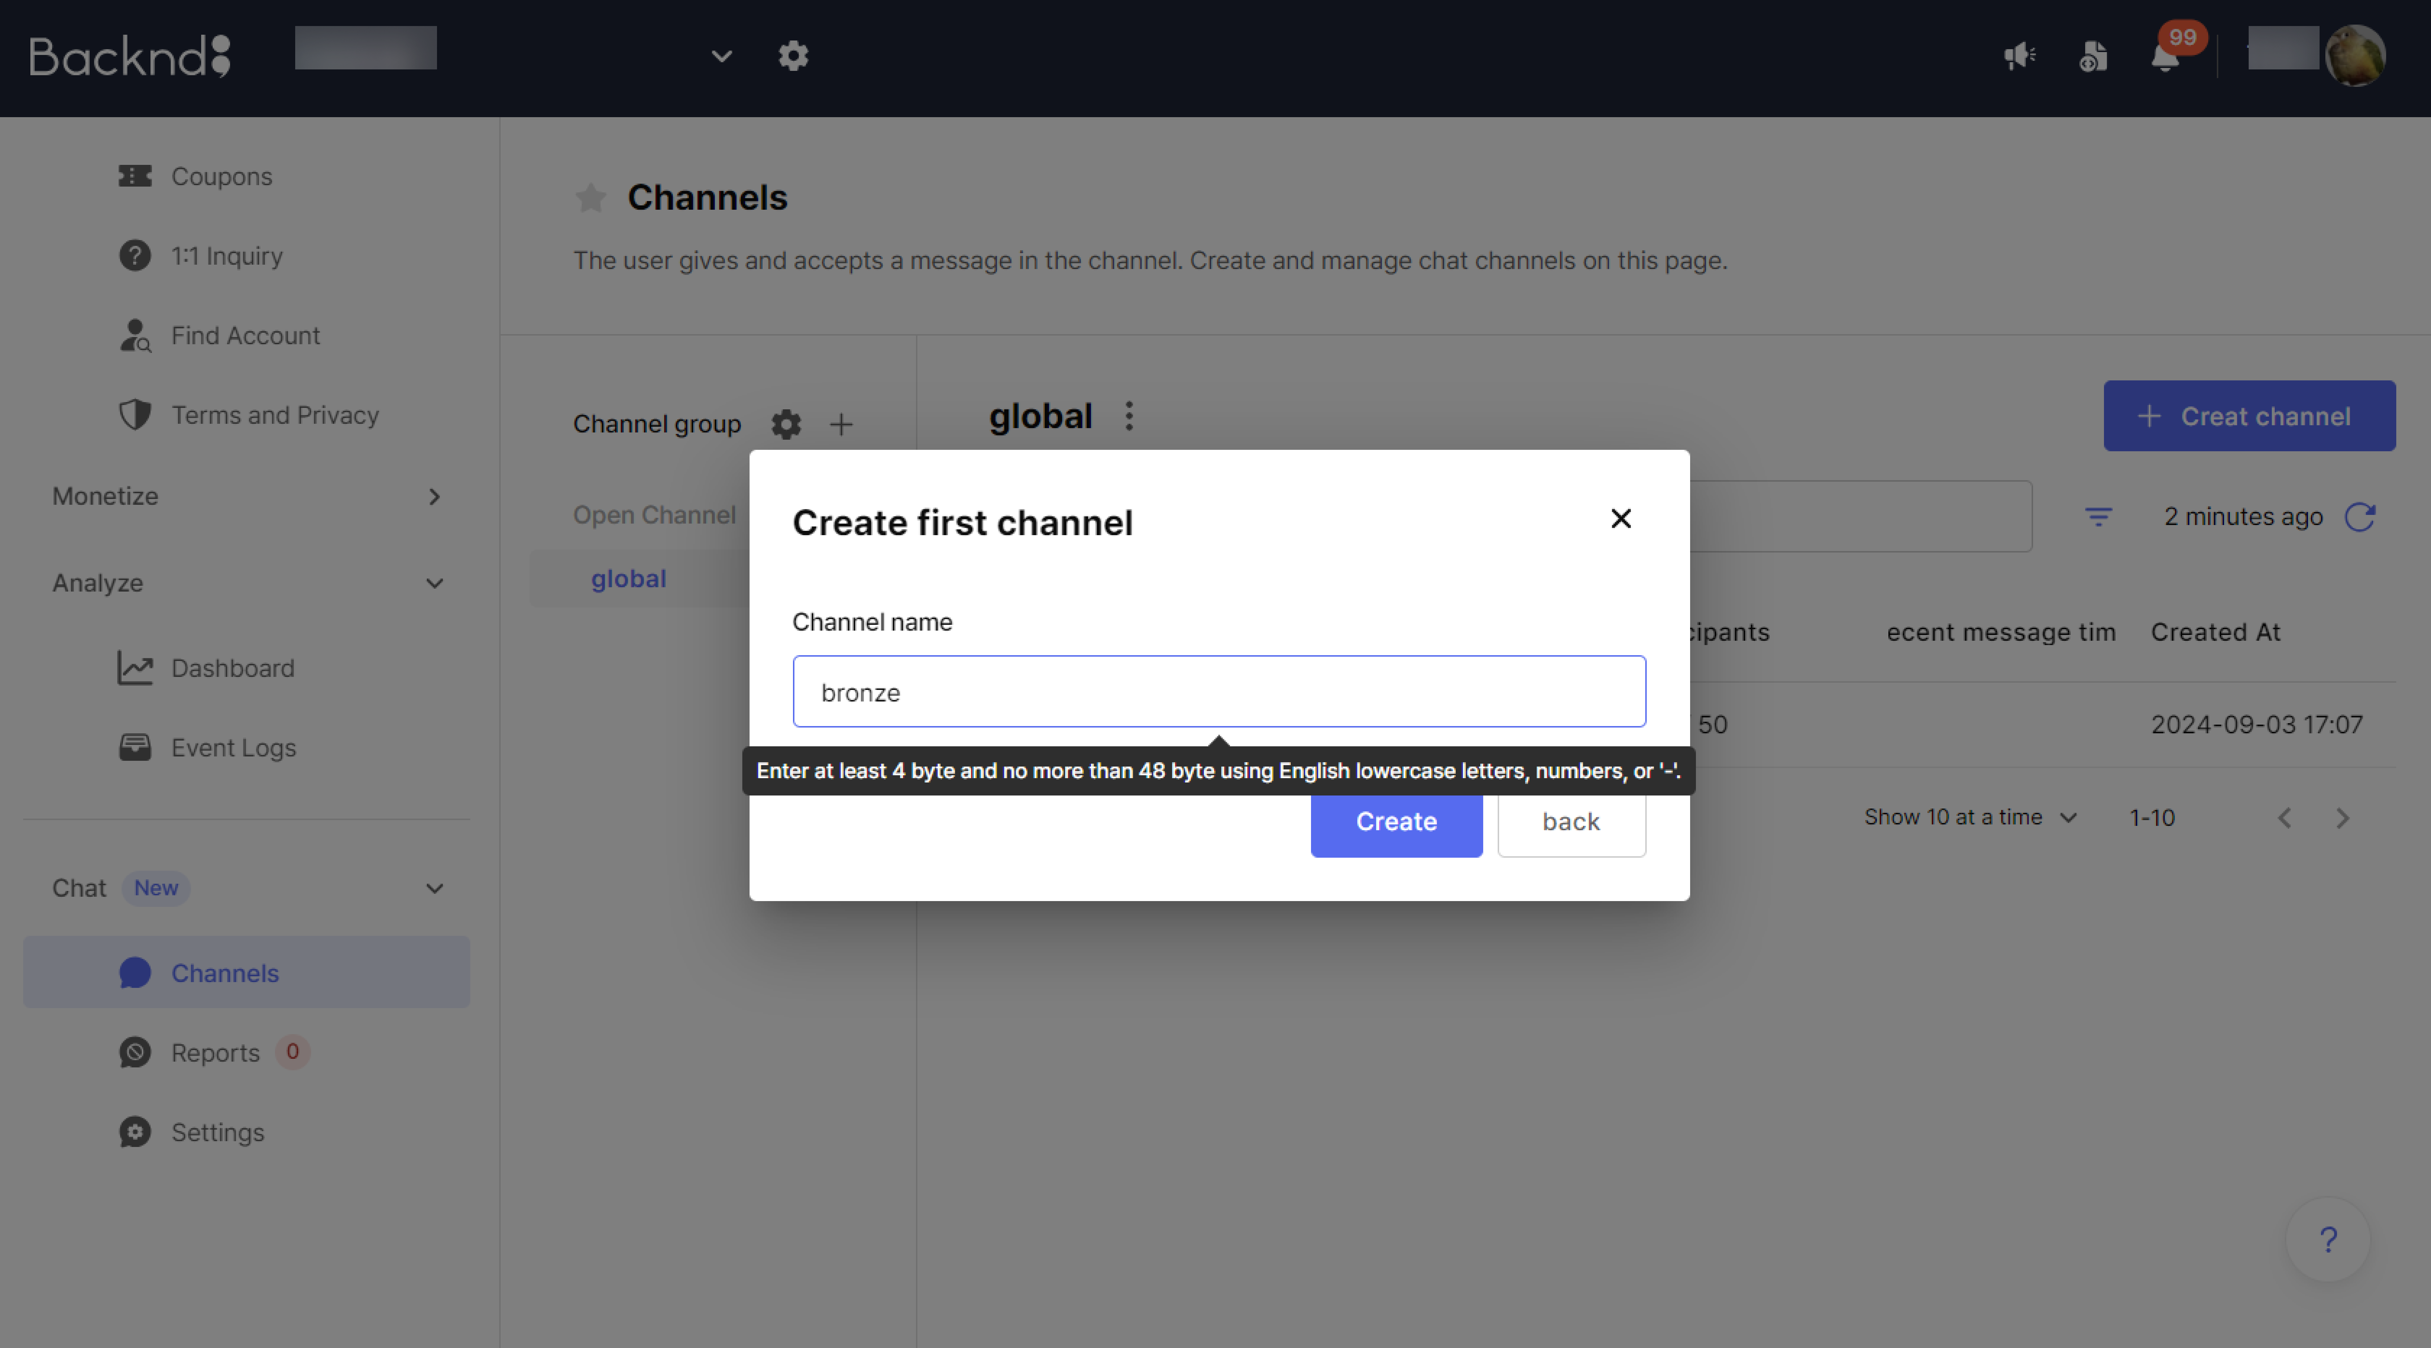Viewport: 2431px width, 1348px height.
Task: Open the Dashboard page
Action: [x=232, y=668]
